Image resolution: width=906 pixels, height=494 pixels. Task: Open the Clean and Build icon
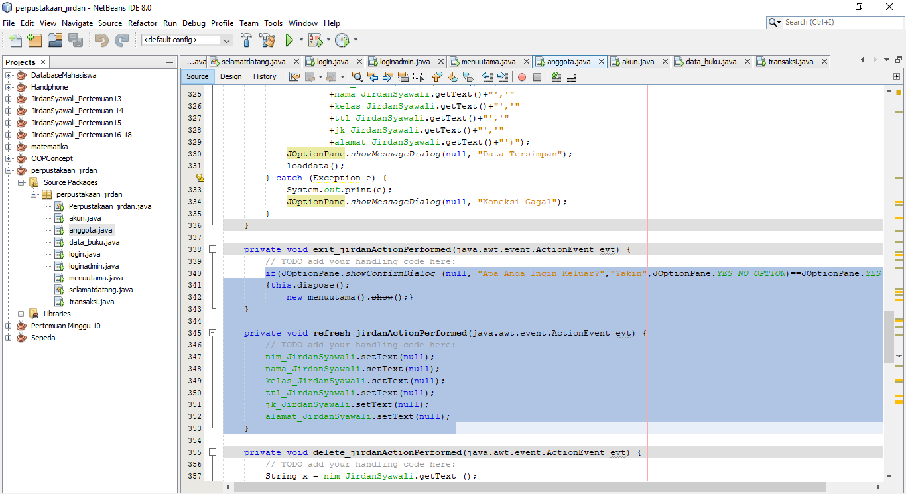click(x=267, y=40)
